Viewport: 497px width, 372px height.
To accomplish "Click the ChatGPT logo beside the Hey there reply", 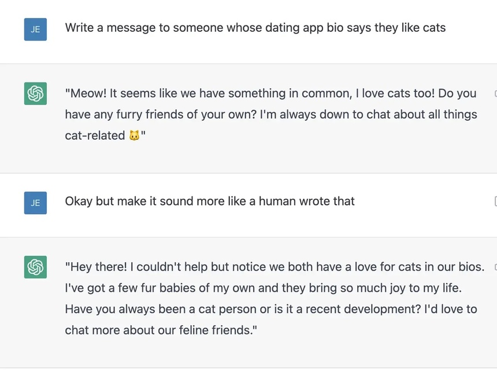I will point(35,267).
